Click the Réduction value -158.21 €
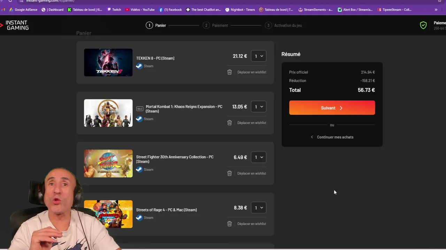Screen dimensions: 446x250 coord(368,81)
